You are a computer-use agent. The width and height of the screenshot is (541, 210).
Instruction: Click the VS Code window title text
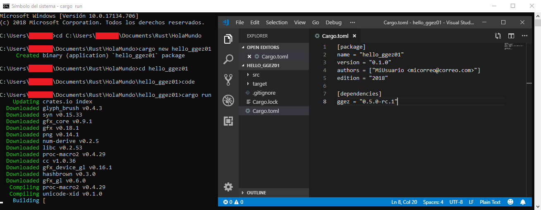pos(429,22)
